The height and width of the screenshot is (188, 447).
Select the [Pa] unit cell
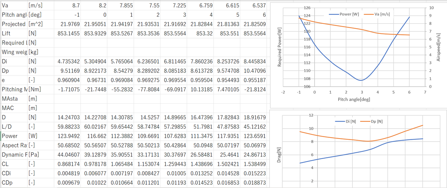41,155
